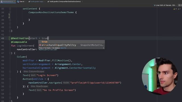The image size is (182, 102).
Task: Choose structuralEqualityPolicy completion suggestion
Action: [71, 45]
